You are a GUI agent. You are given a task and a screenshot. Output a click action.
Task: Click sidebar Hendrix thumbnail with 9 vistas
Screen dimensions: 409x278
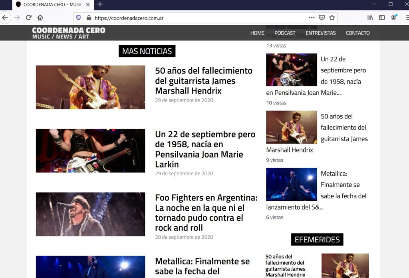pyautogui.click(x=292, y=127)
